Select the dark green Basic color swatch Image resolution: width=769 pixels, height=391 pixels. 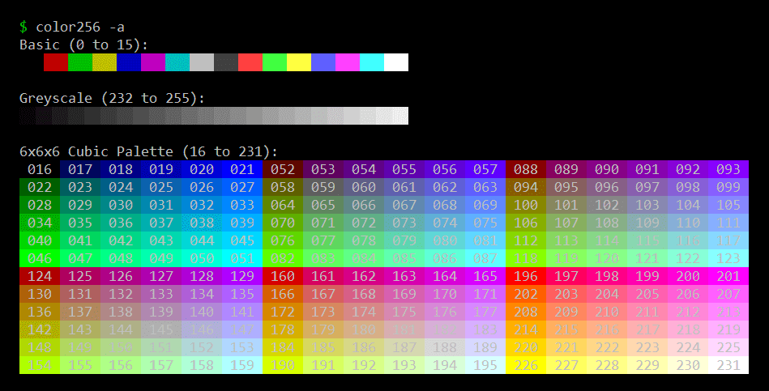[80, 62]
